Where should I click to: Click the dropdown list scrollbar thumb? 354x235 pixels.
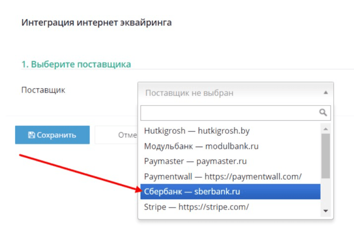pyautogui.click(x=326, y=156)
